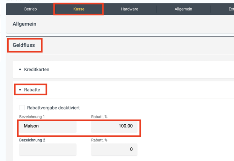Collapse the Rabatte item
The width and height of the screenshot is (234, 161).
(32, 90)
